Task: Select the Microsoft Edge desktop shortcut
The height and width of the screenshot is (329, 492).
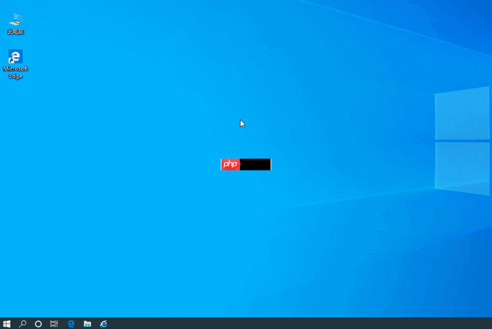Action: click(x=15, y=64)
